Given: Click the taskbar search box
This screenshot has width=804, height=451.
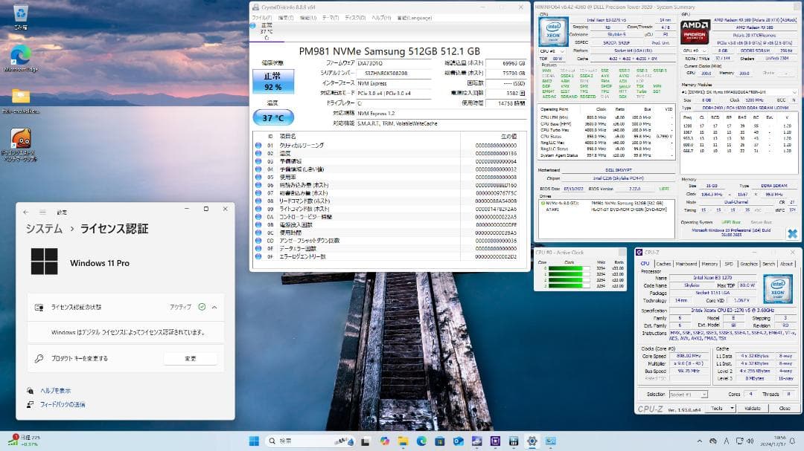Looking at the screenshot, I should (292, 440).
